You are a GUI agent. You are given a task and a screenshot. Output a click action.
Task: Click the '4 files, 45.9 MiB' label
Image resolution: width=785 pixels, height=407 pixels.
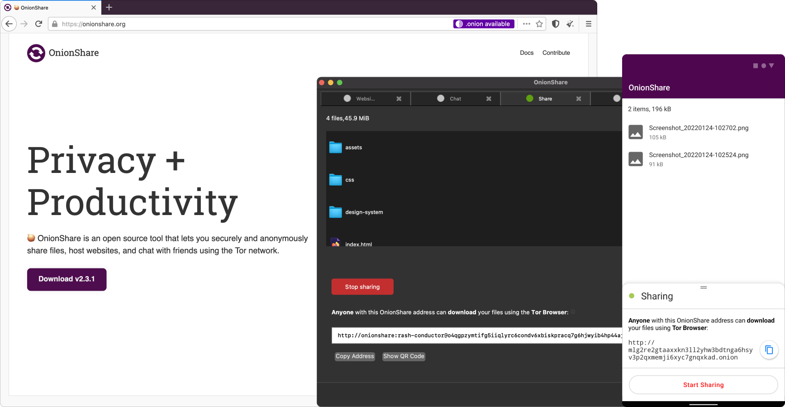point(347,119)
